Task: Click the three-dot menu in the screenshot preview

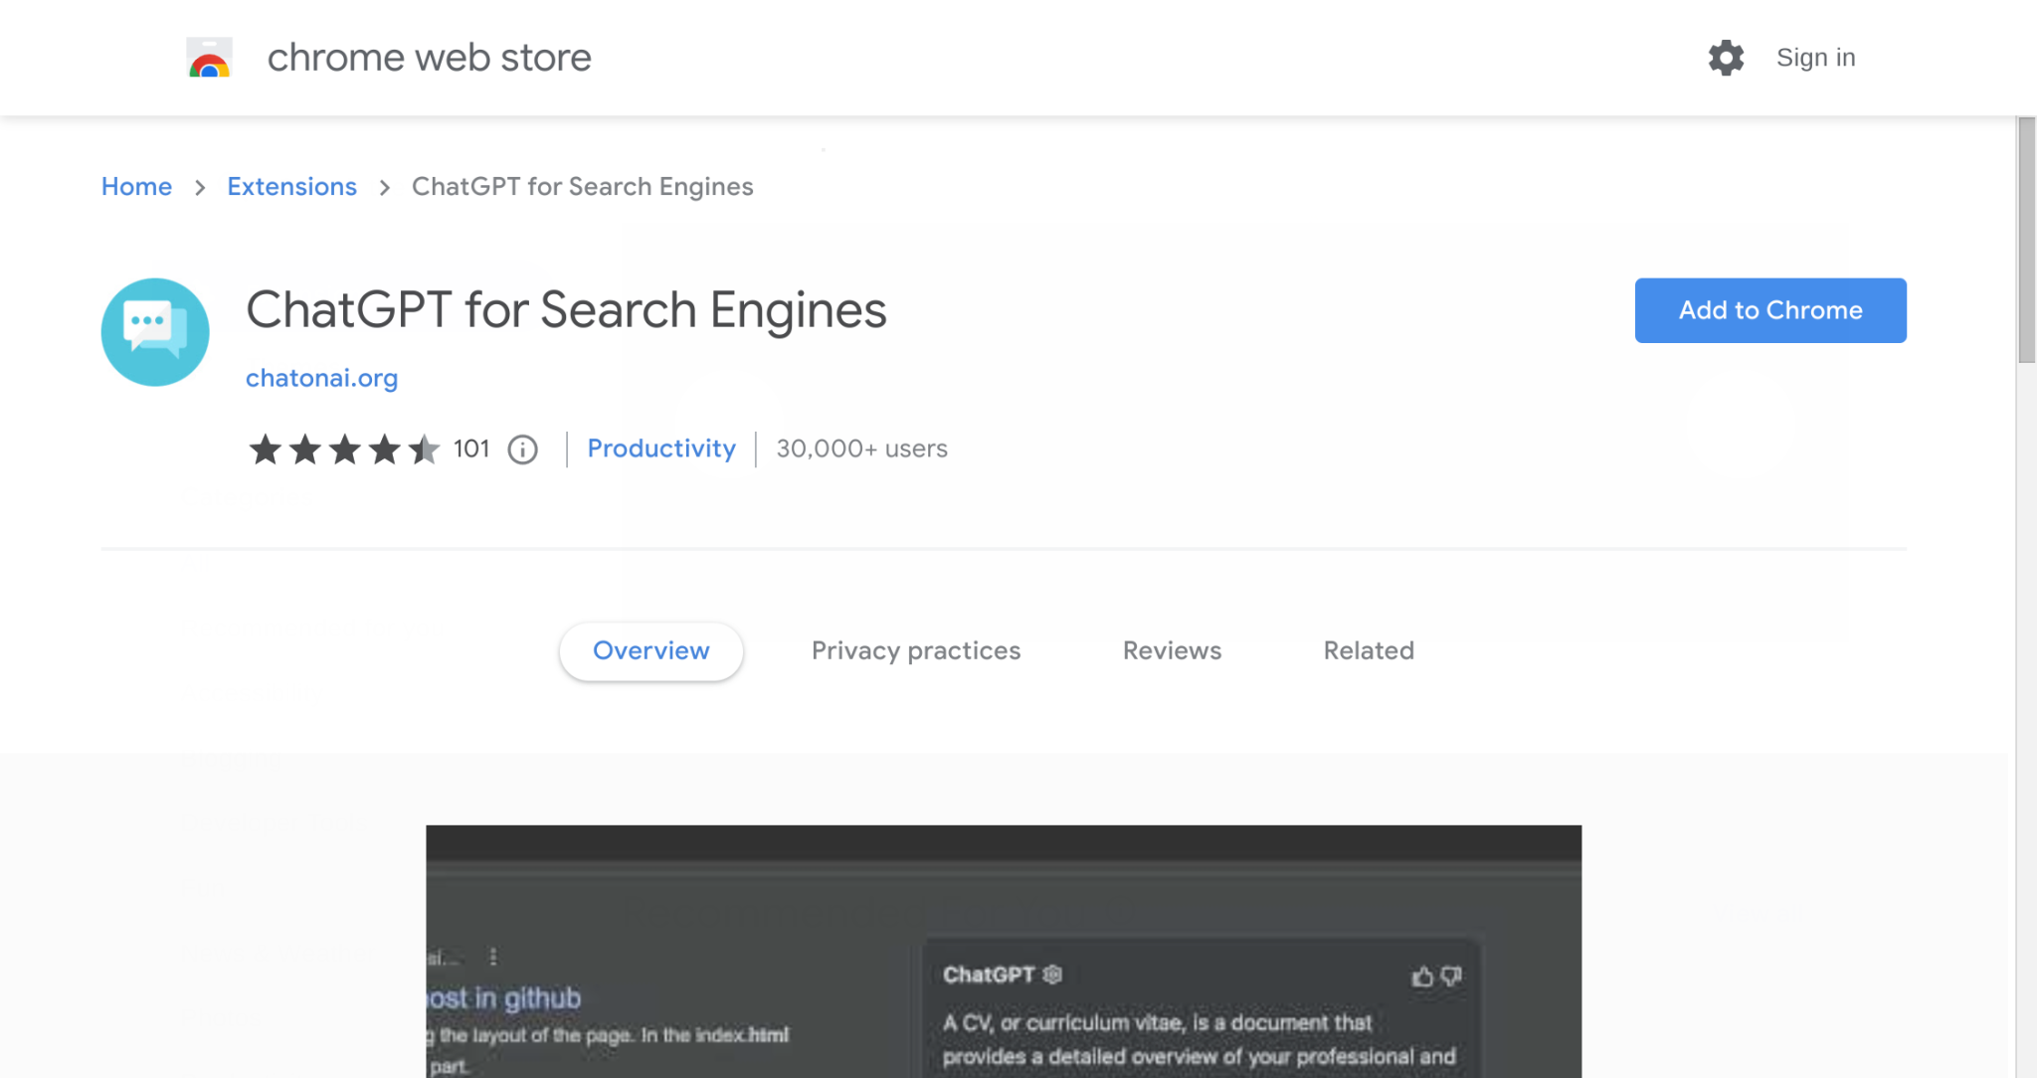Action: (x=493, y=957)
